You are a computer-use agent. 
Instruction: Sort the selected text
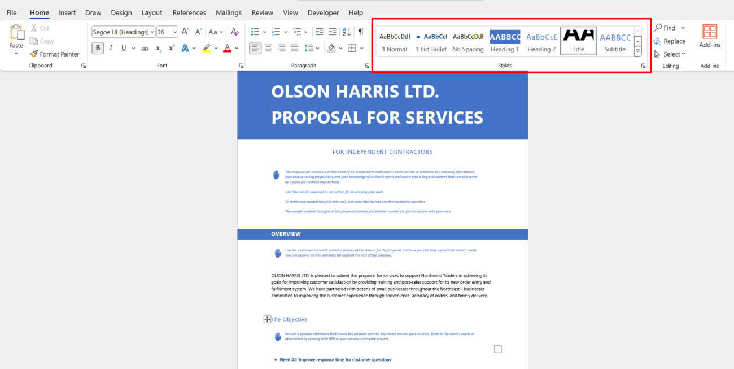point(347,32)
